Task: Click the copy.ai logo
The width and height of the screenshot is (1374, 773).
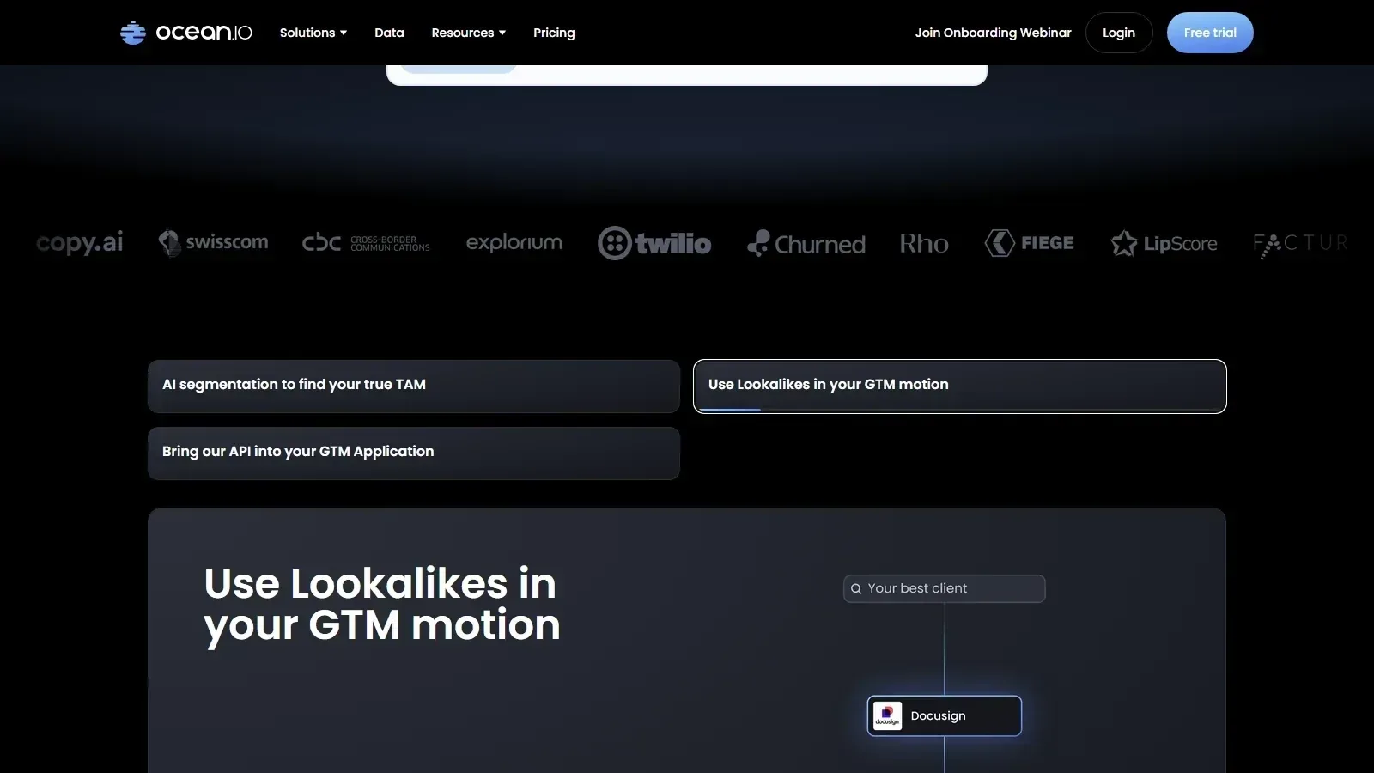Action: (80, 243)
